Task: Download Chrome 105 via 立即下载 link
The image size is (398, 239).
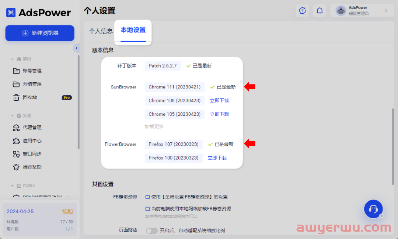Action: click(219, 114)
